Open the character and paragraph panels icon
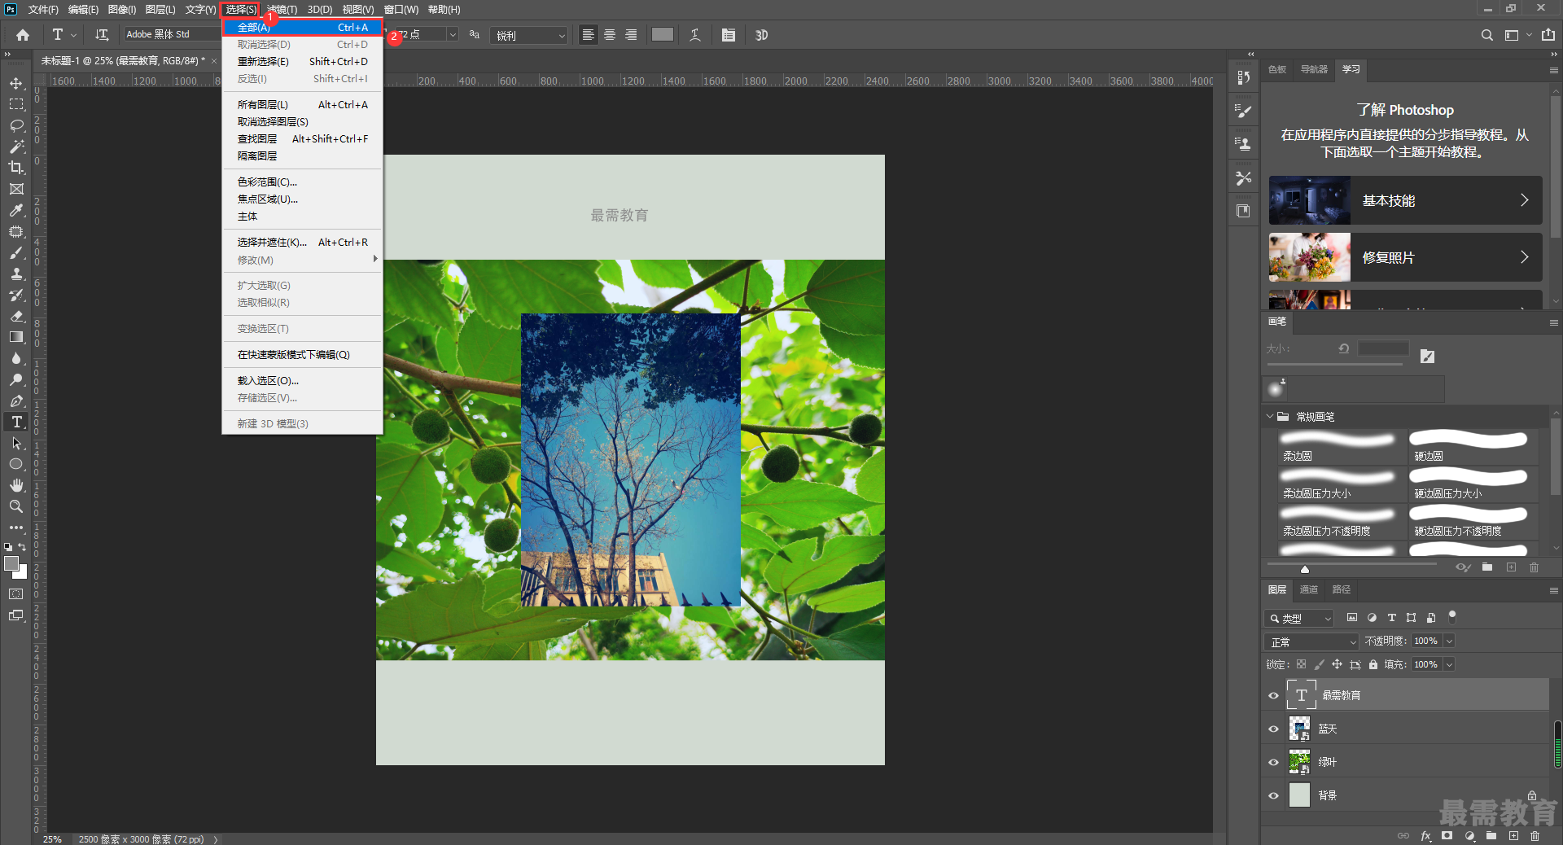The width and height of the screenshot is (1563, 845). pyautogui.click(x=729, y=35)
